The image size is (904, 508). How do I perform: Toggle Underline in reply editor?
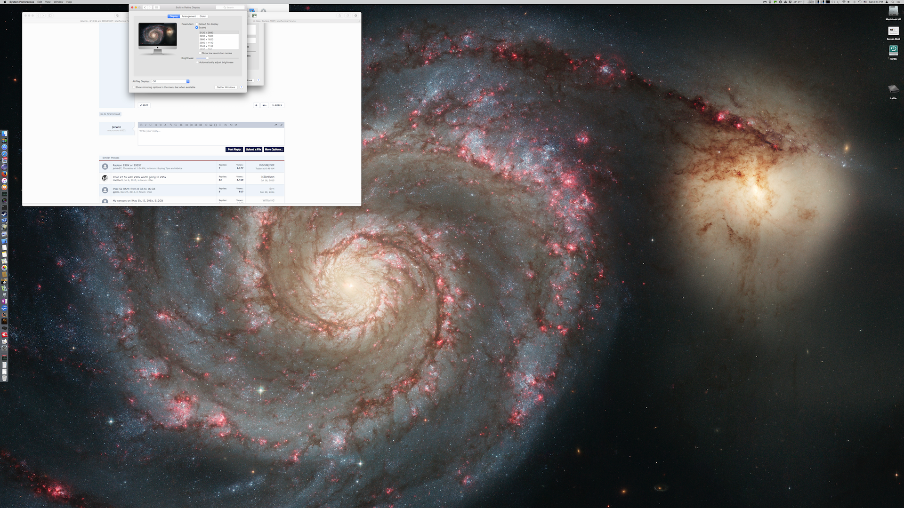coord(151,125)
